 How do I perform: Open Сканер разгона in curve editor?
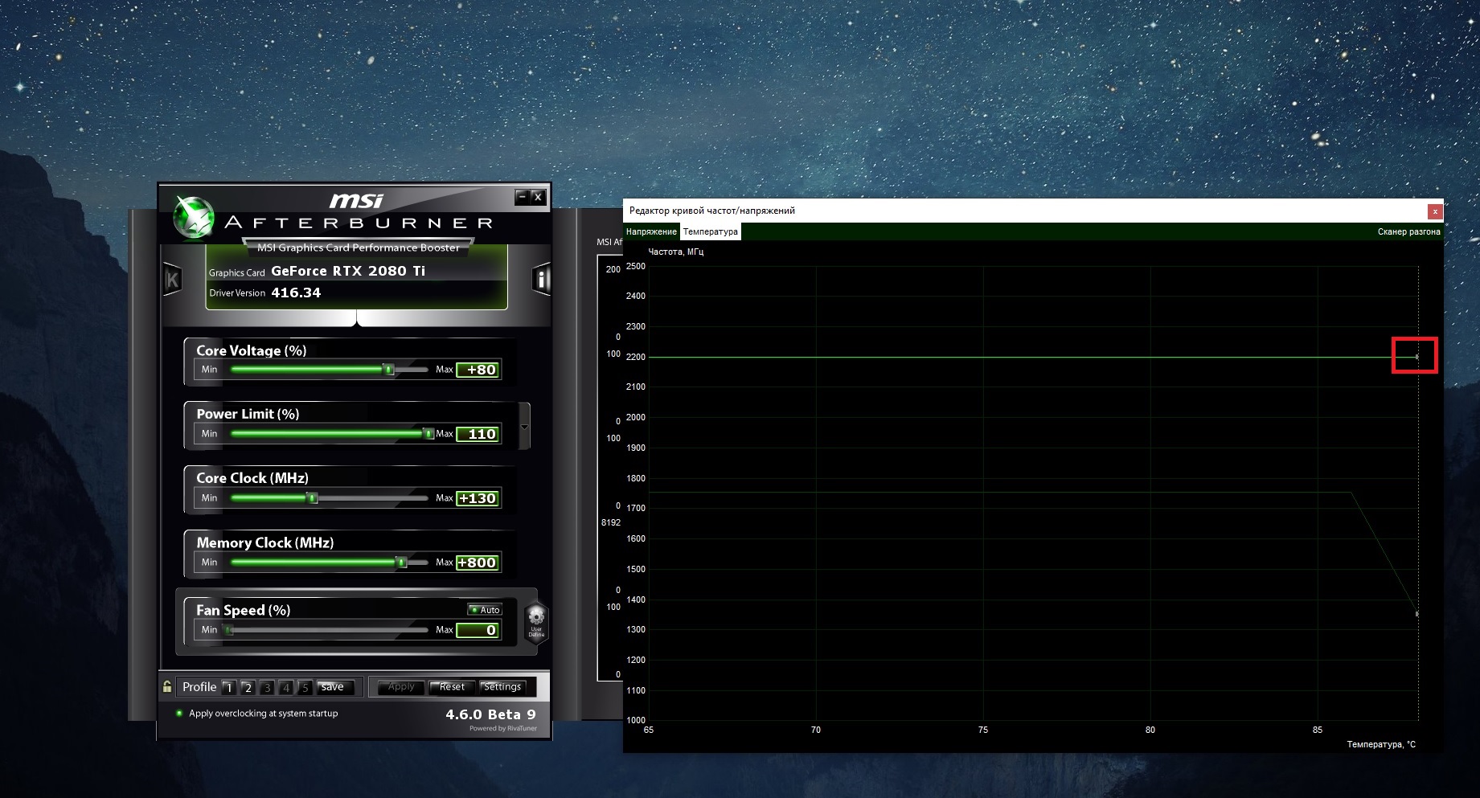1408,231
